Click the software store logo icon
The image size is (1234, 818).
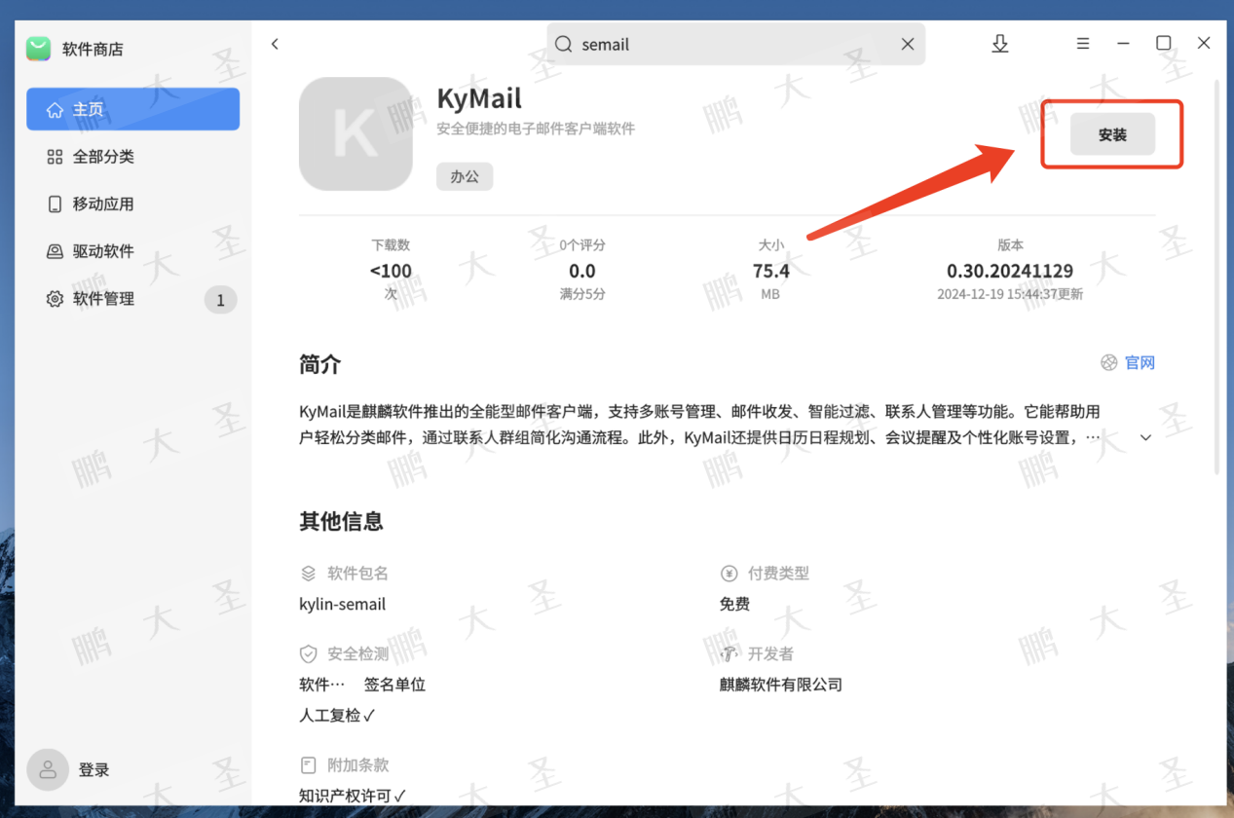[x=38, y=49]
